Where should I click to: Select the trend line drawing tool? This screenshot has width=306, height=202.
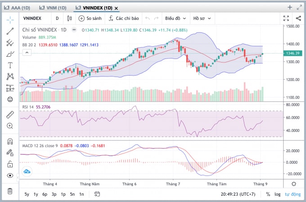tap(10, 31)
